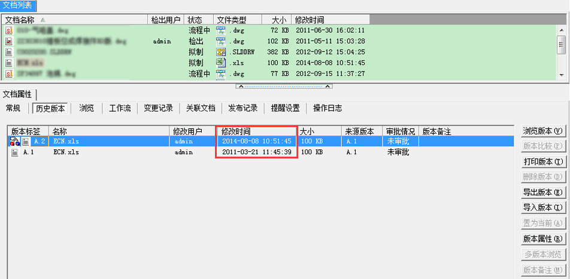
Task: Click the document icon of the 382 KB file
Action: [x=9, y=52]
